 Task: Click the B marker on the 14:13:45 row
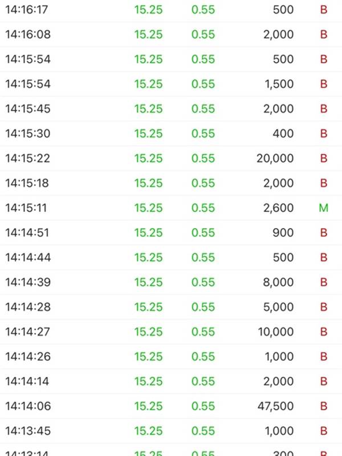click(324, 431)
